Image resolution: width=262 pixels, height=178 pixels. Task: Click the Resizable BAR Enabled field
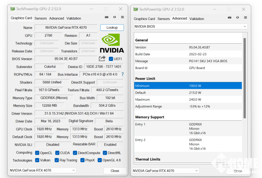[110, 145]
